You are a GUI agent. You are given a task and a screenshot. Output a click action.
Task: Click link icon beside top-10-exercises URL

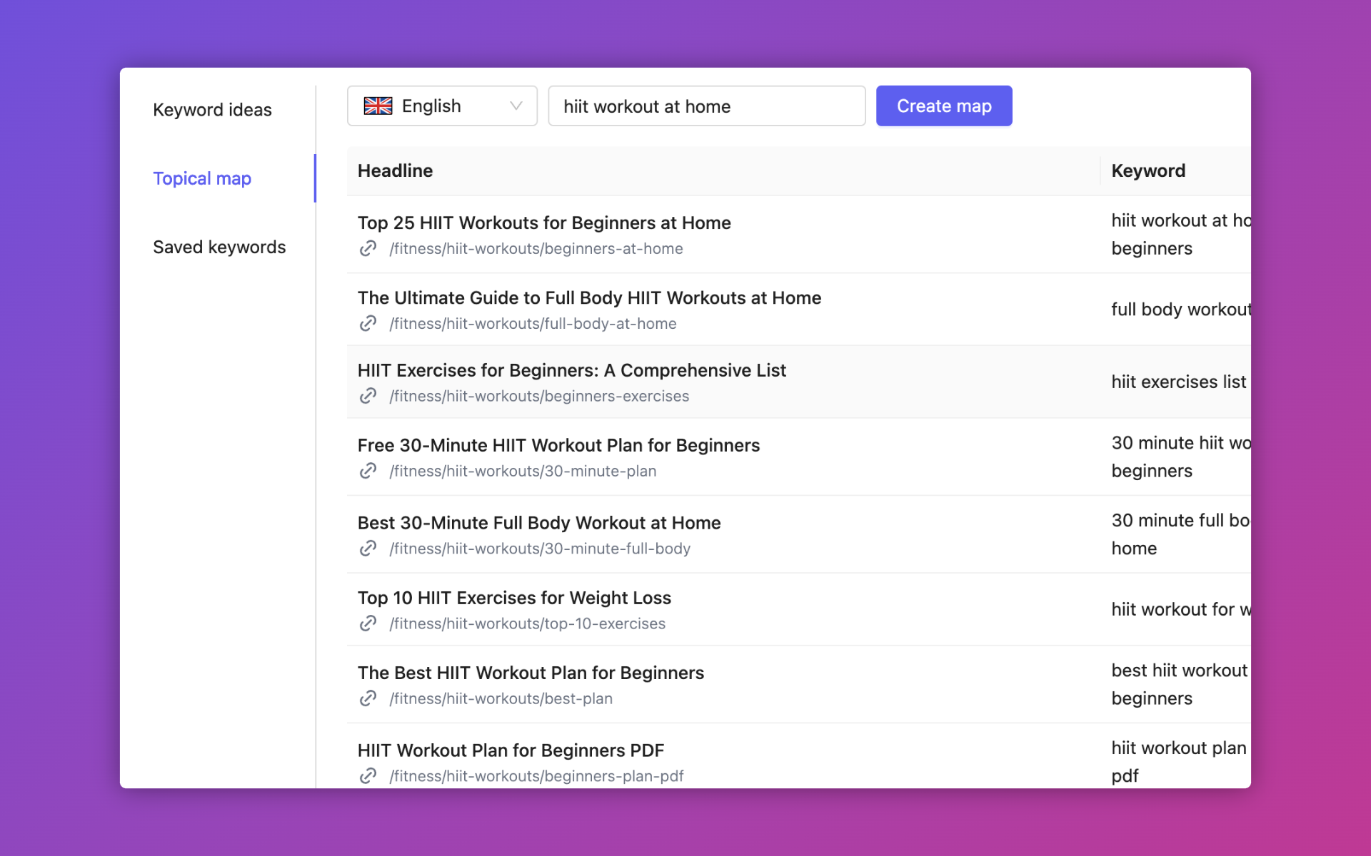(x=368, y=623)
